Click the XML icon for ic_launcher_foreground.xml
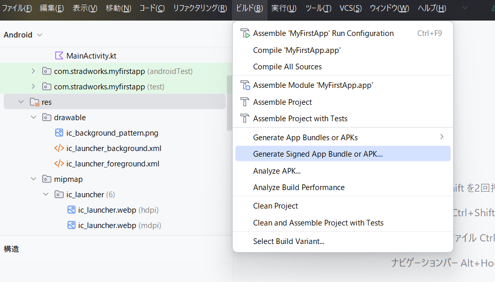The image size is (495, 282). (59, 164)
